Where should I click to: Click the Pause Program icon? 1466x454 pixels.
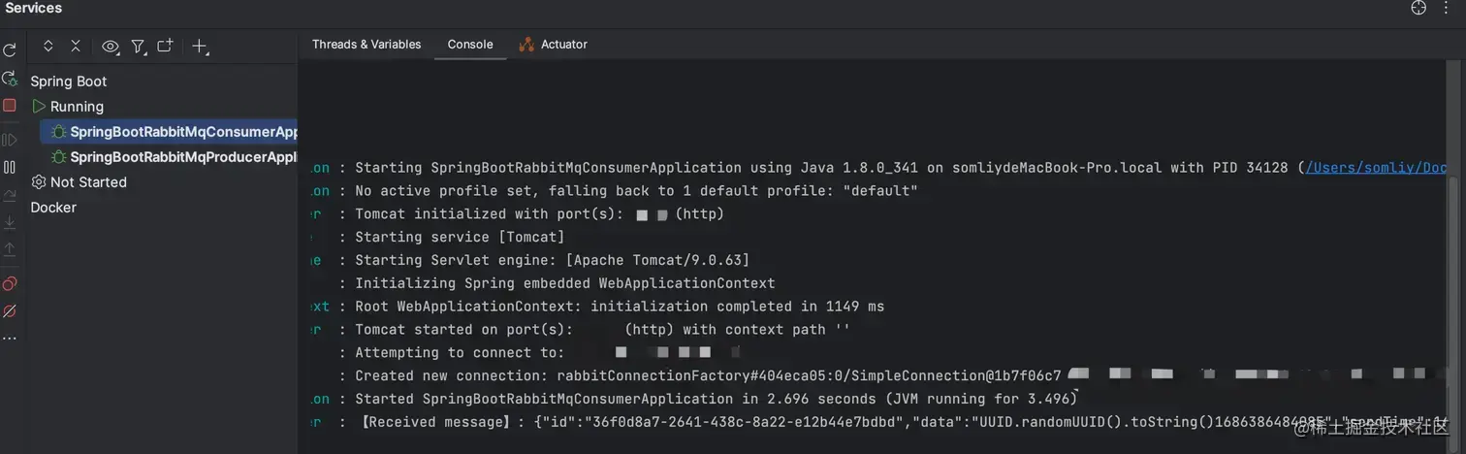tap(10, 167)
